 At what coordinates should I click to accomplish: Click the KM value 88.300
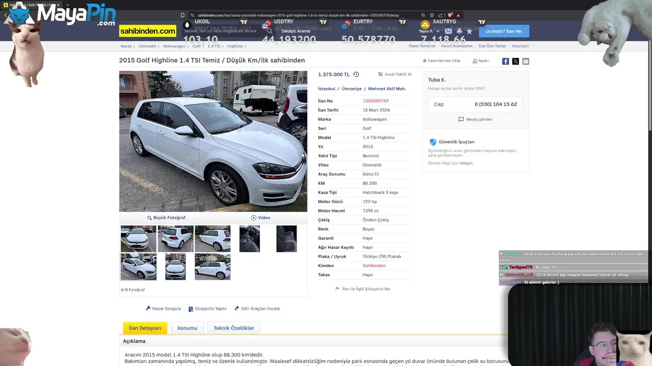pos(370,183)
